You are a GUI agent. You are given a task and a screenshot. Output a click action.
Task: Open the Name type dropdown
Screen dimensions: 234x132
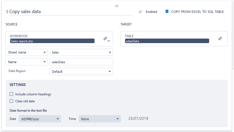tap(27, 62)
